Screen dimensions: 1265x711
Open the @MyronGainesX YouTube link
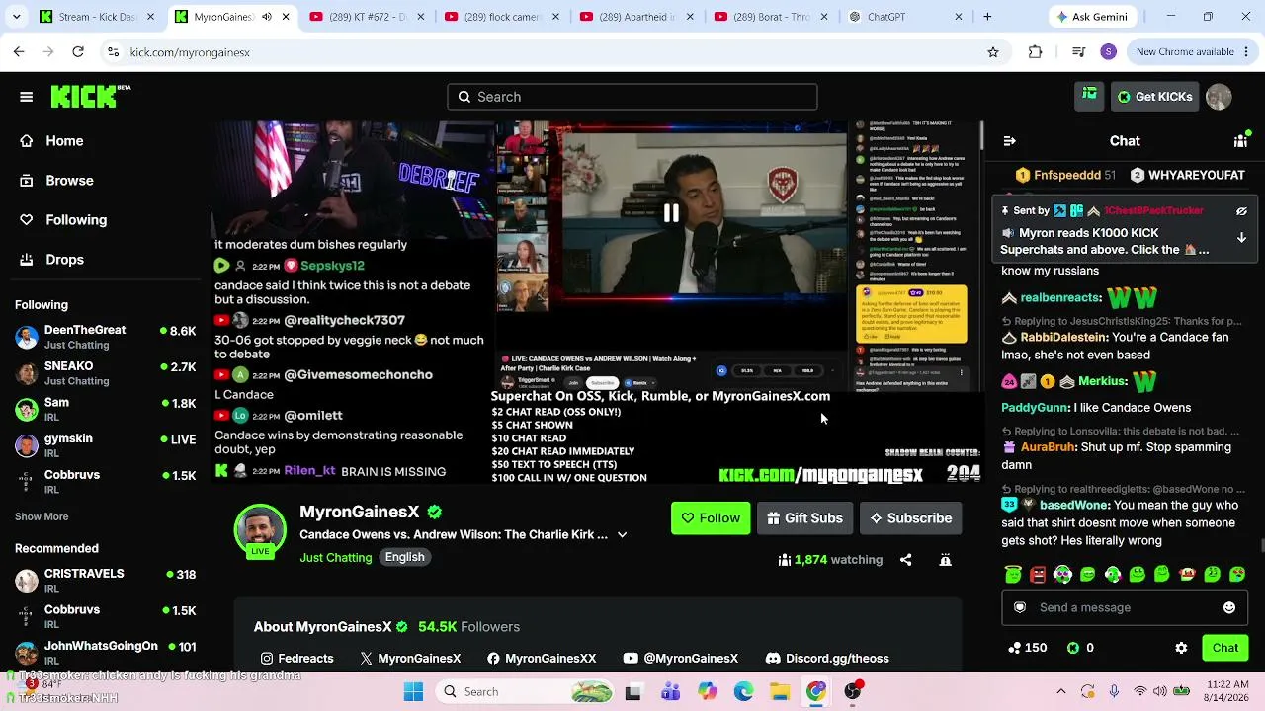coord(681,659)
